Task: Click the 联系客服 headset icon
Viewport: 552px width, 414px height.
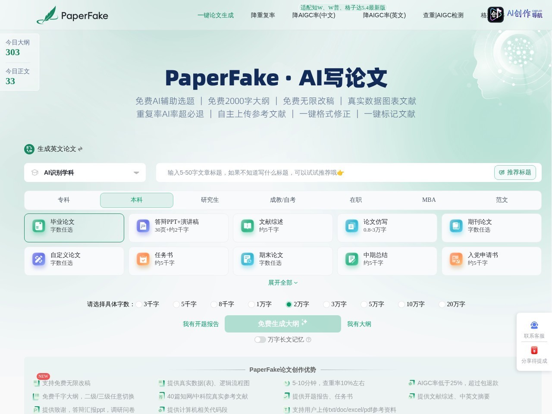Action: pyautogui.click(x=534, y=325)
